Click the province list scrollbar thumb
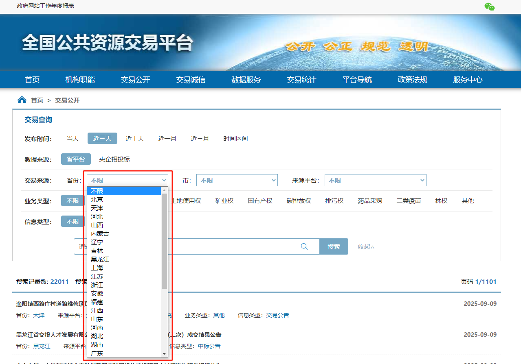This screenshot has height=364, width=521. pyautogui.click(x=165, y=241)
